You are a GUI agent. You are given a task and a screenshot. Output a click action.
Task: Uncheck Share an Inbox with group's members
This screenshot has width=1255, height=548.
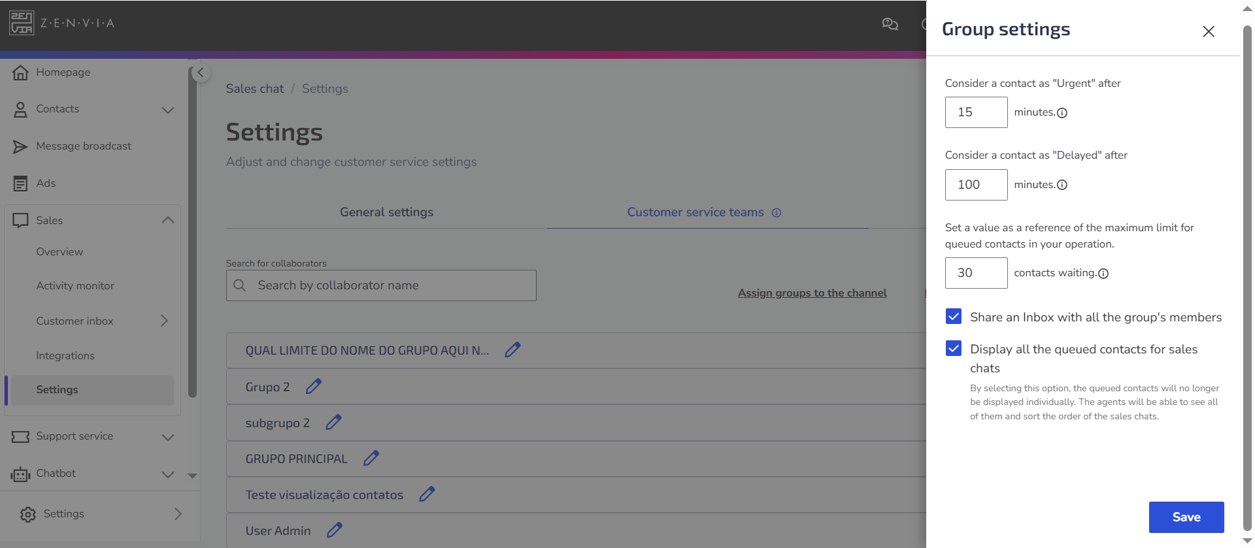pyautogui.click(x=954, y=317)
